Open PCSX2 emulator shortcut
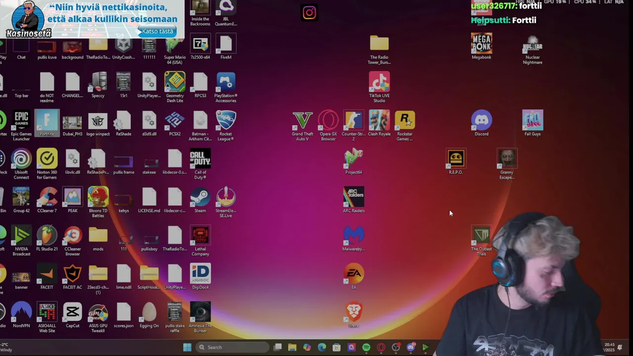Screen dimensions: 633x356 (x=175, y=123)
